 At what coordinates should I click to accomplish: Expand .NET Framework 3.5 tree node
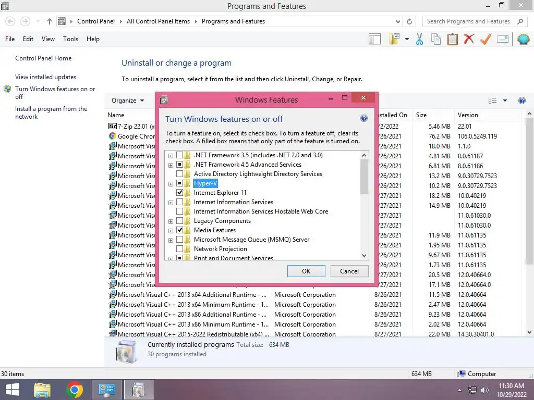coord(171,156)
